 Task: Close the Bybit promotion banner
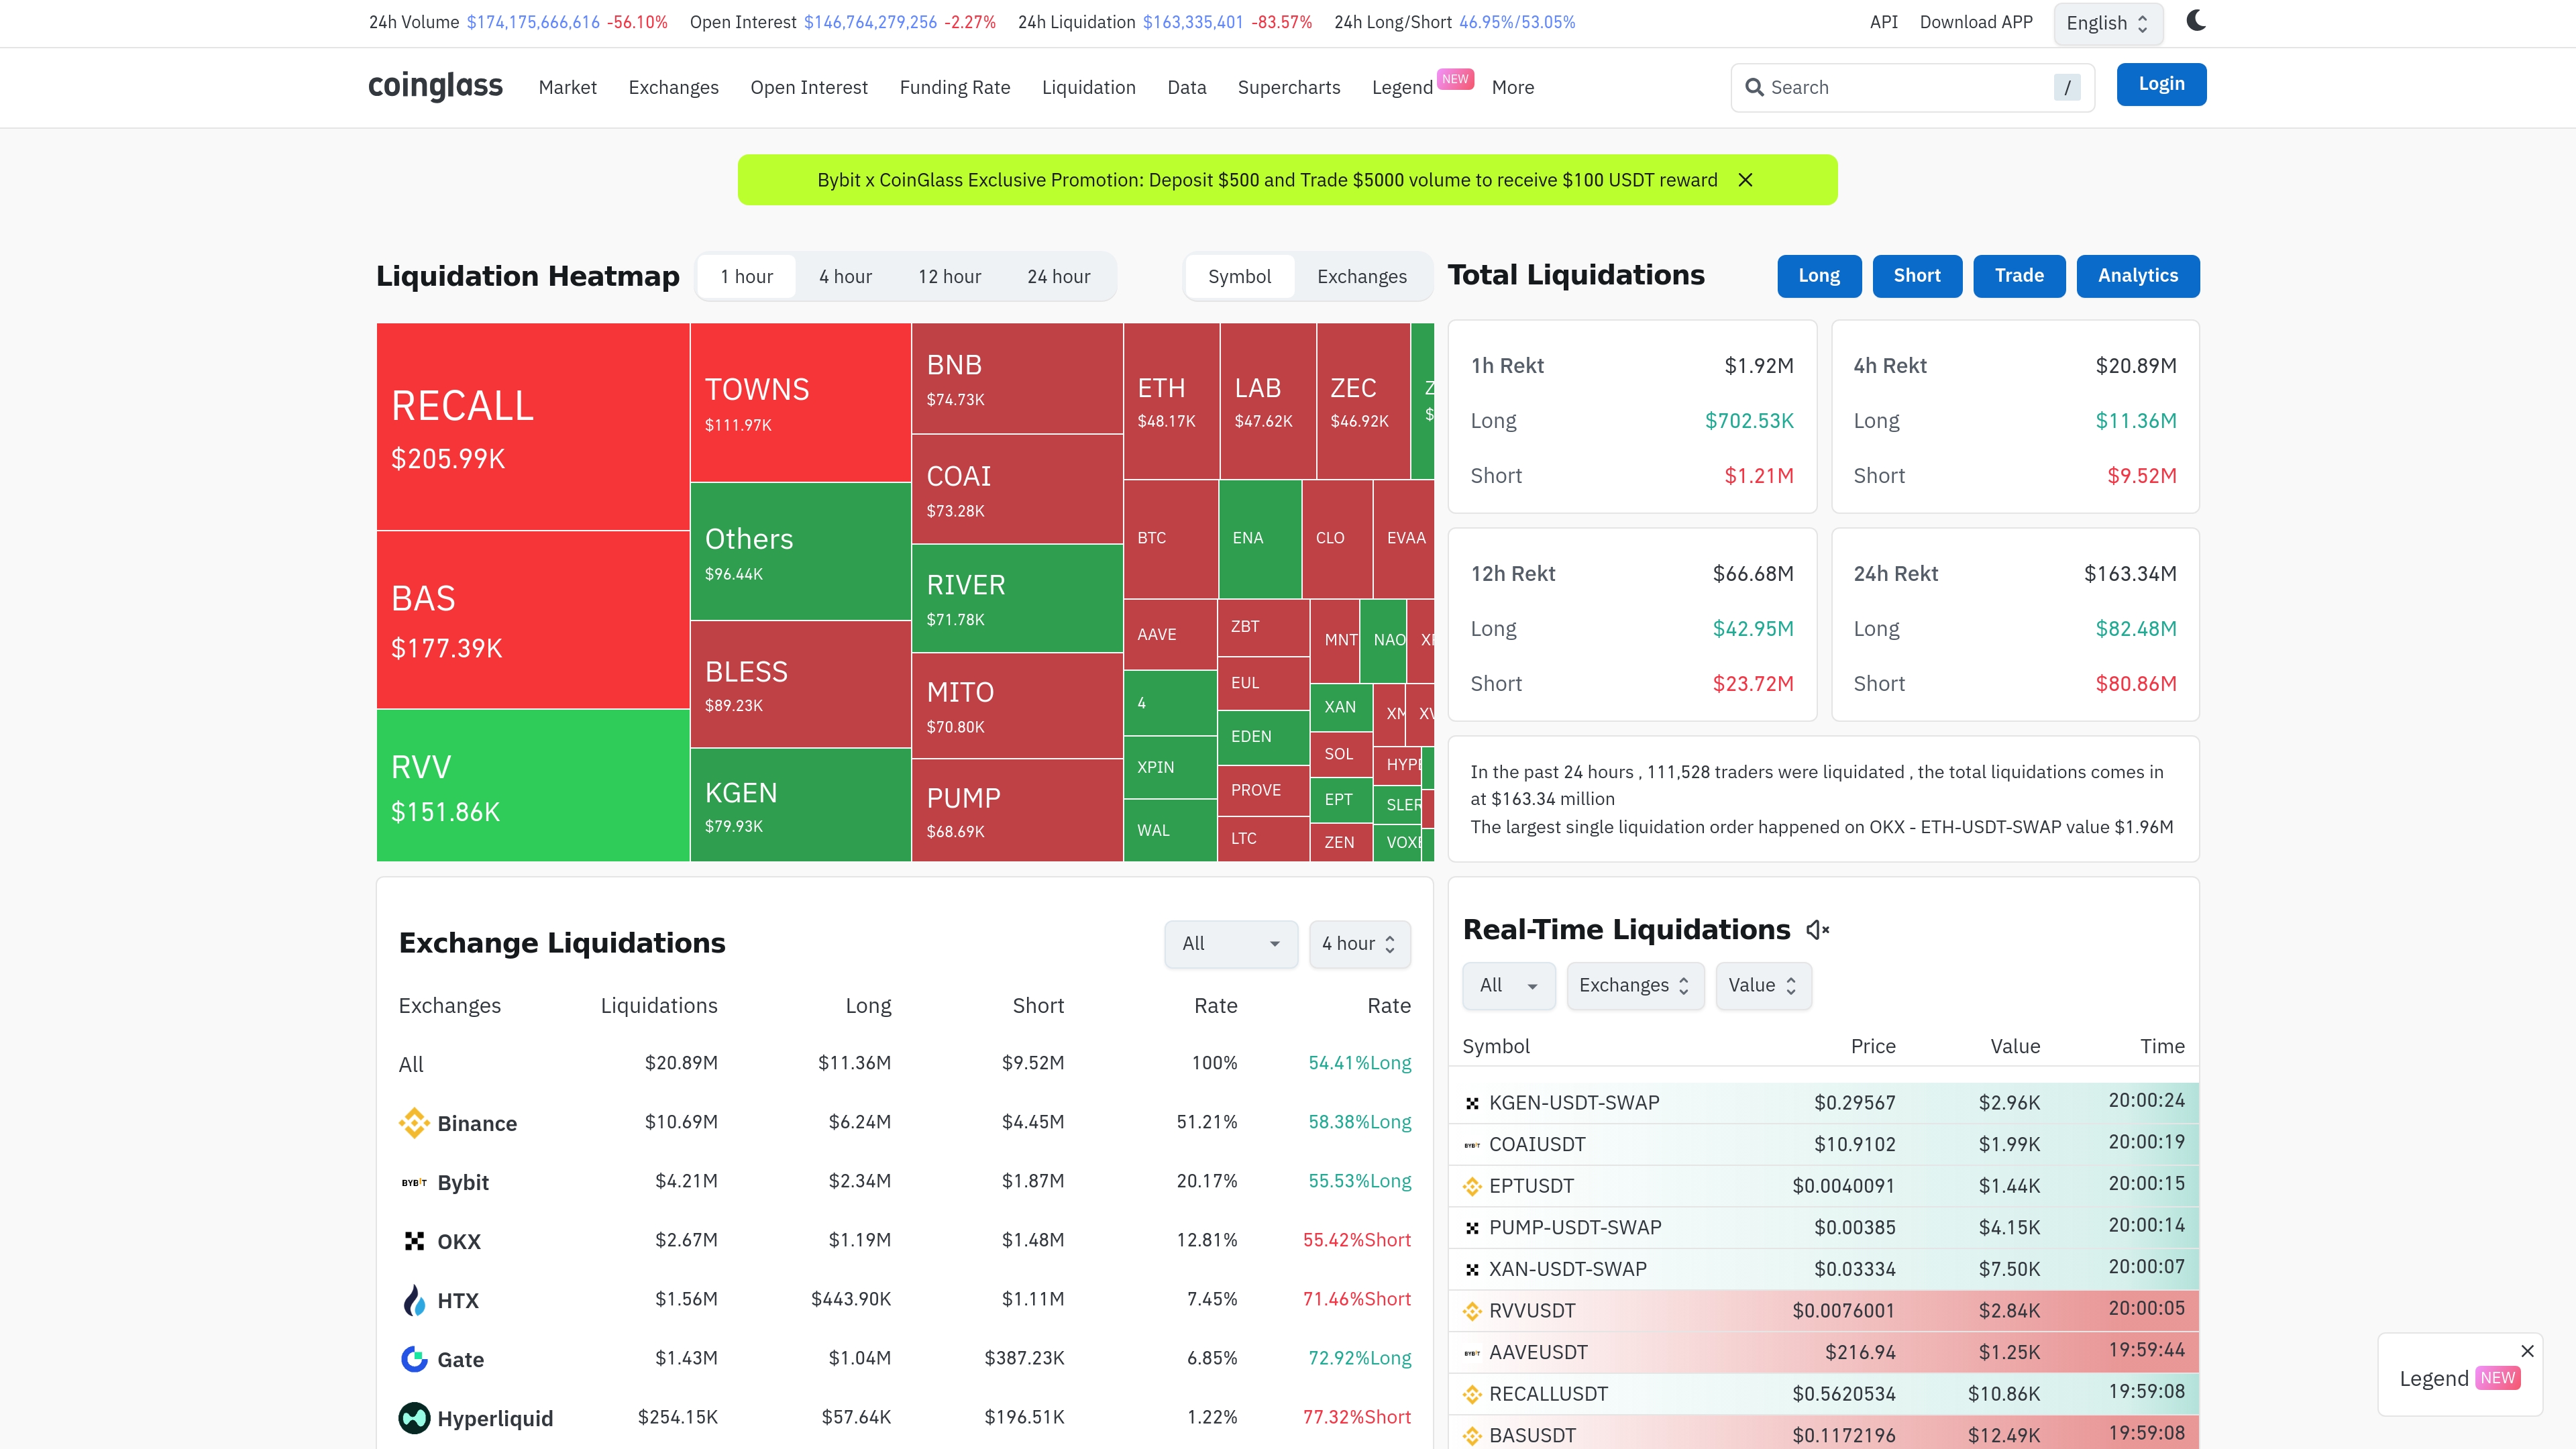pos(1745,180)
